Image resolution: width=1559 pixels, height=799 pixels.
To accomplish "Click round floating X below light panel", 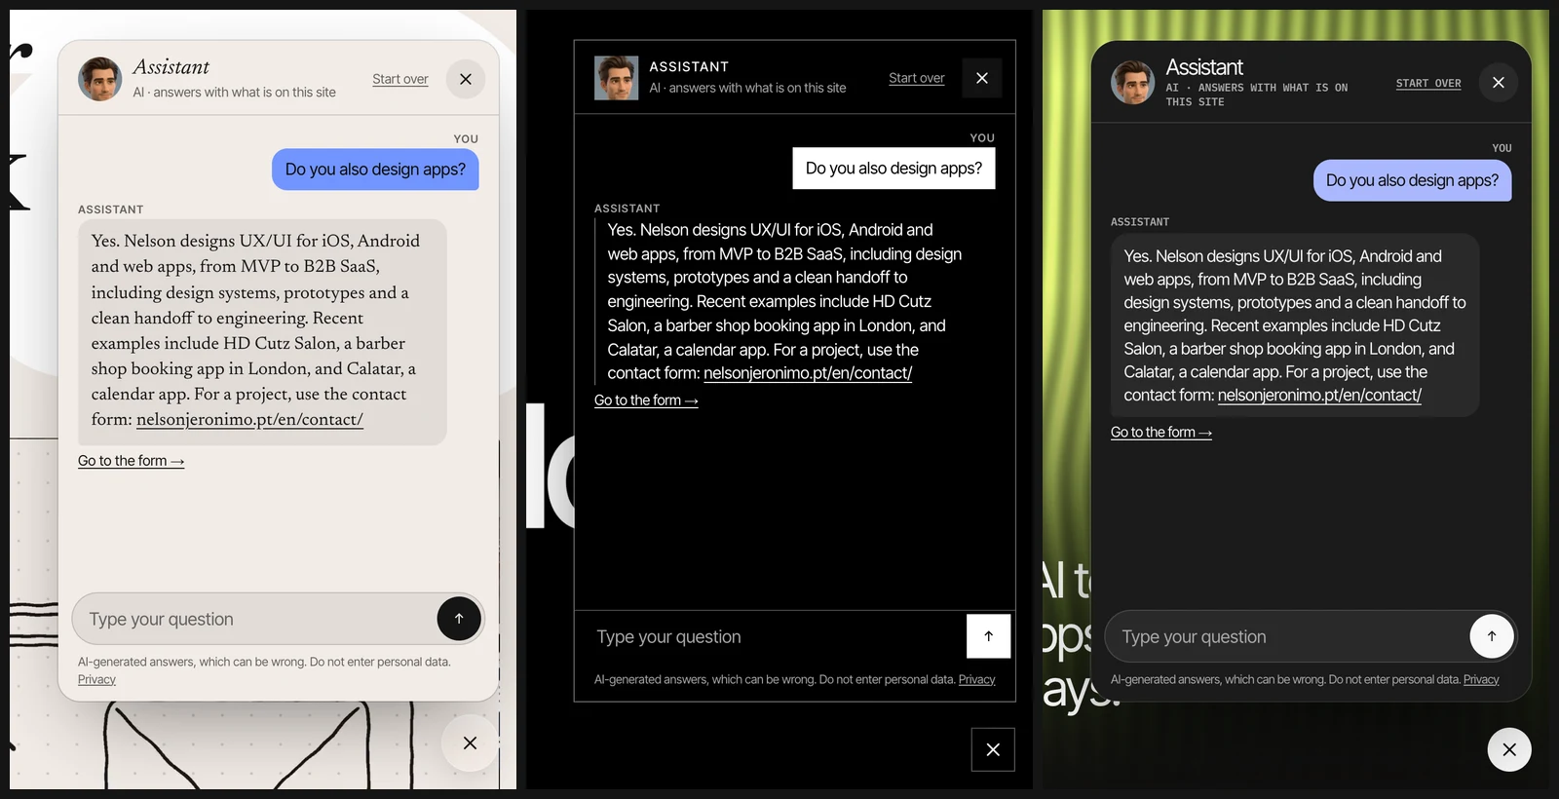I will [x=470, y=743].
